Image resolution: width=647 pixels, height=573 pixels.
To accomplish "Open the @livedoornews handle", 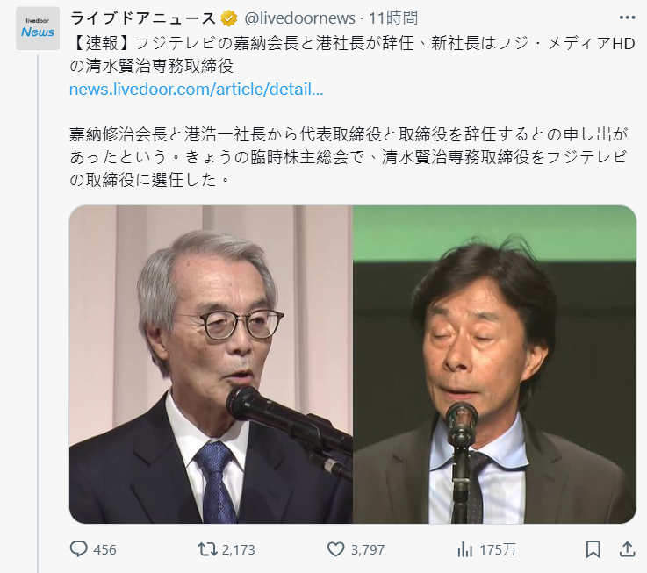I will coord(300,18).
